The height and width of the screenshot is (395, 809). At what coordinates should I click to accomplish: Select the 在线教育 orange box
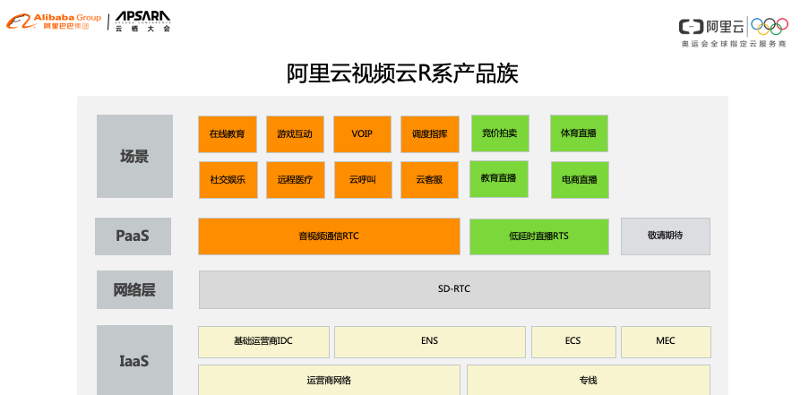pyautogui.click(x=228, y=134)
